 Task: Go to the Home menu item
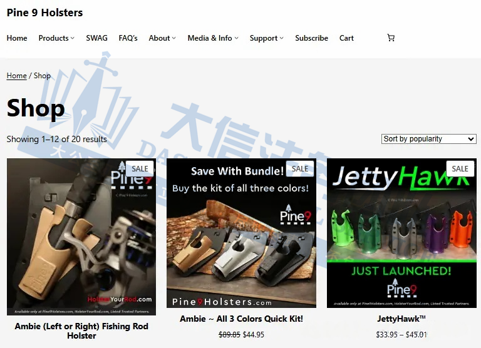coord(17,38)
